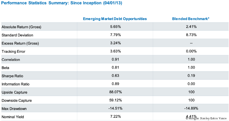Viewport: 229px width, 121px height.
Task: Click the Blended Benchmark column header
Action: click(191, 19)
